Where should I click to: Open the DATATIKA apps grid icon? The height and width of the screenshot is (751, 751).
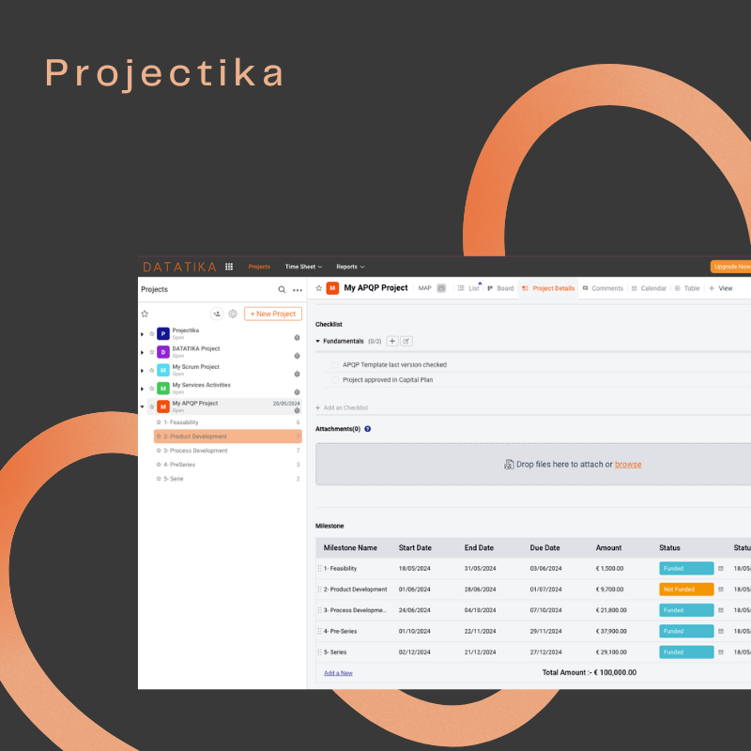point(229,267)
